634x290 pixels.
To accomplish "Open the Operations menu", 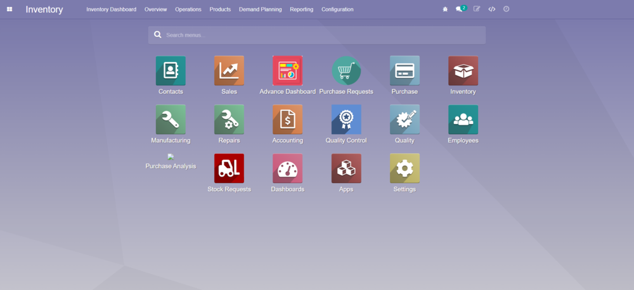I will click(x=188, y=9).
